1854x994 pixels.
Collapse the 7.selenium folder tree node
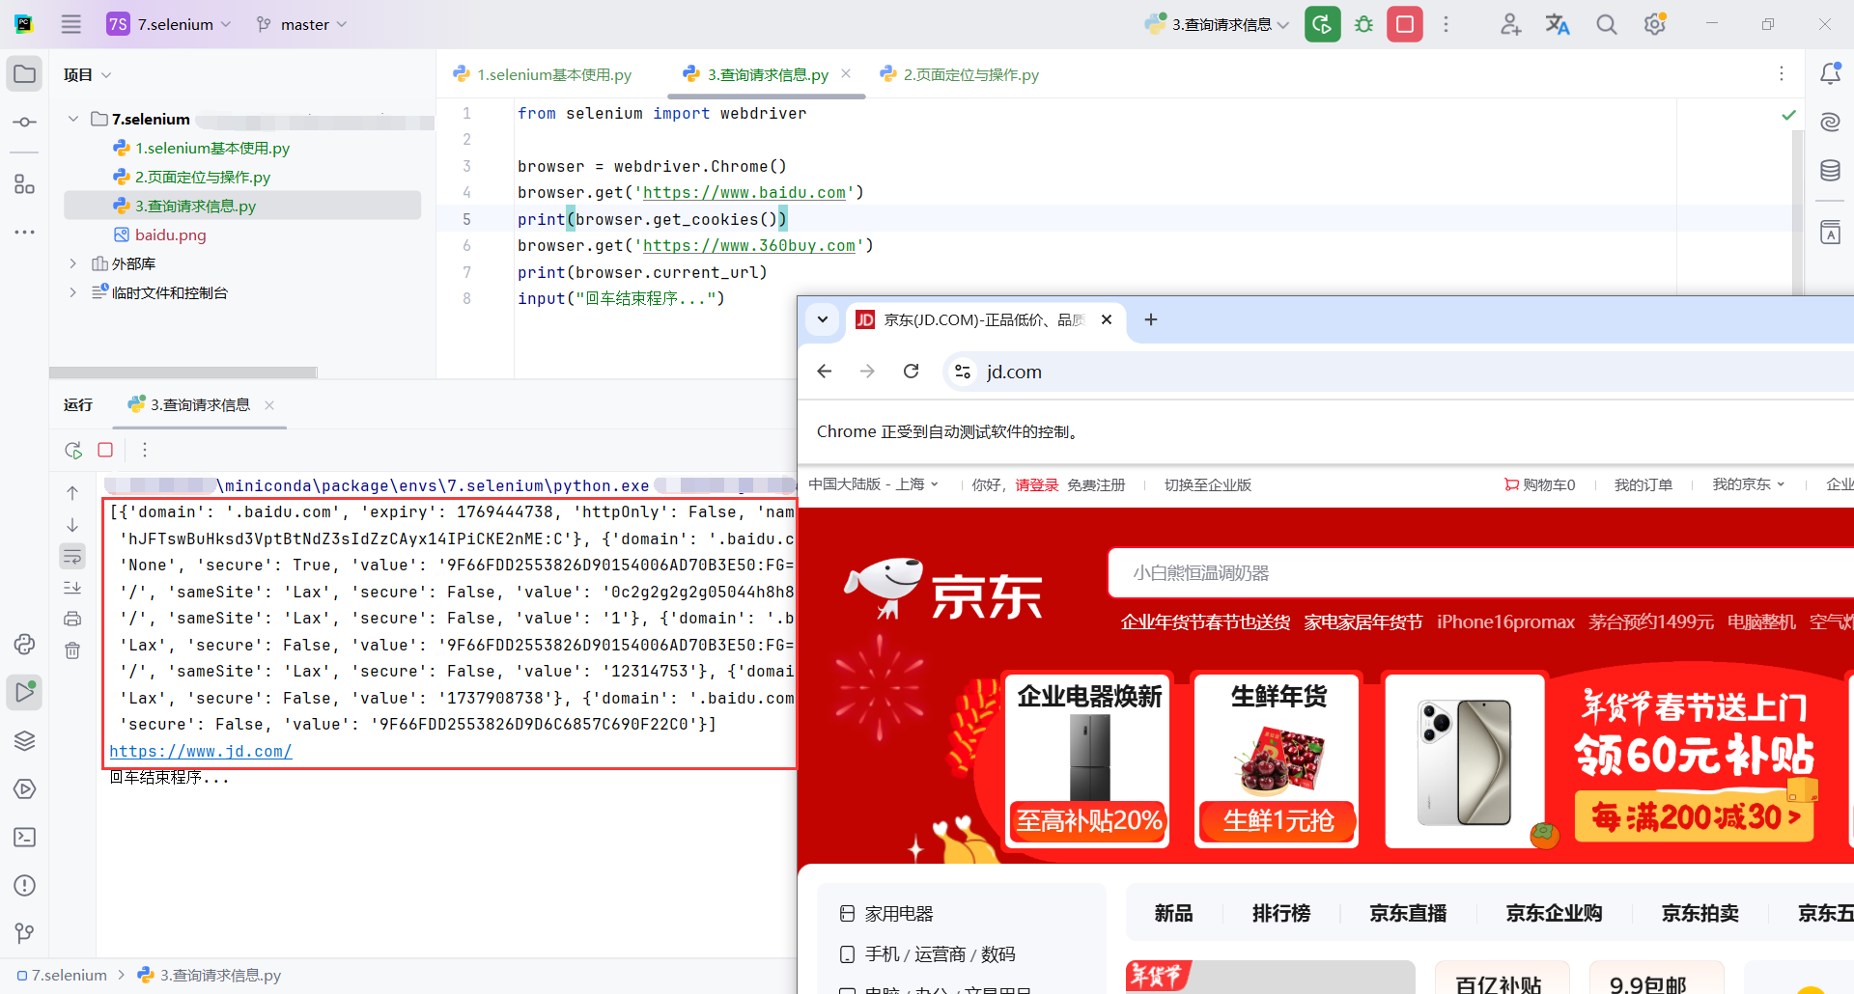[73, 119]
